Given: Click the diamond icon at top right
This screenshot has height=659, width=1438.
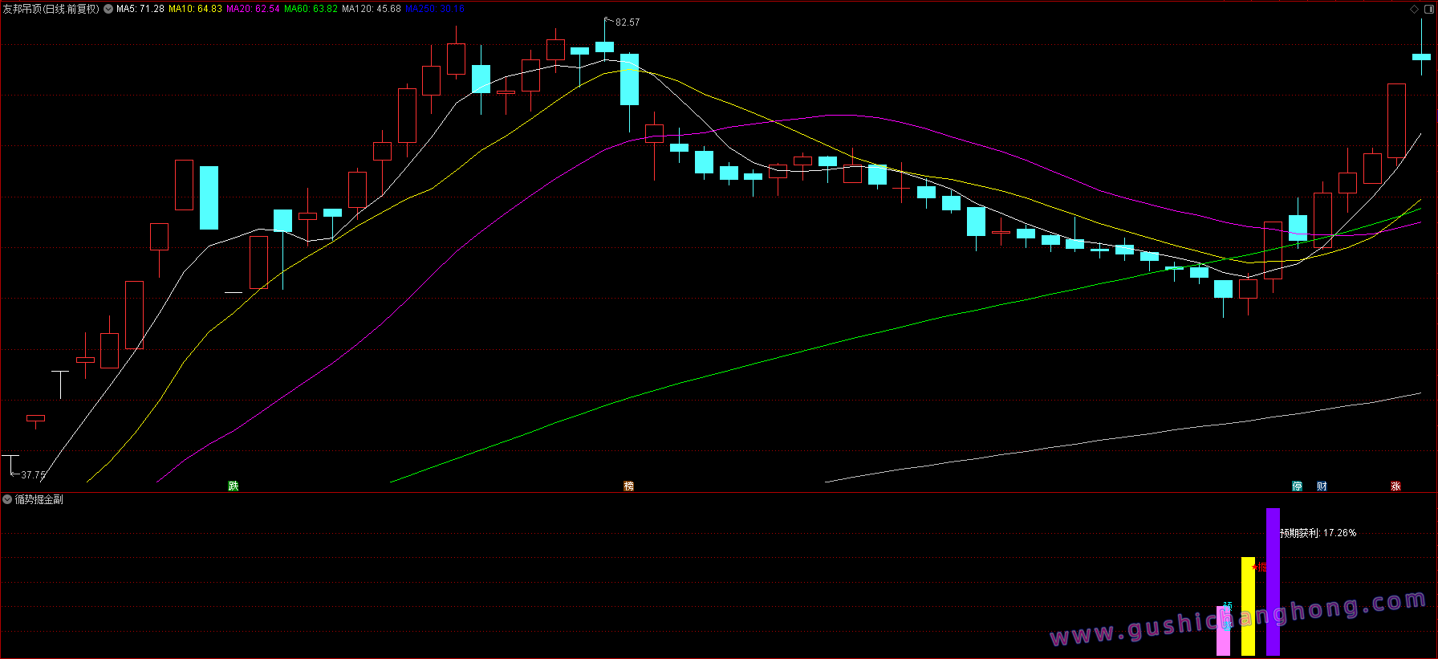Looking at the screenshot, I should [x=1414, y=9].
